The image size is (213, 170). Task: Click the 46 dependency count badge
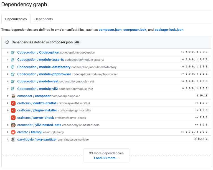(x=77, y=42)
